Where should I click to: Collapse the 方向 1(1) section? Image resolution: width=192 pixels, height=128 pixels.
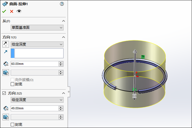point(64,37)
